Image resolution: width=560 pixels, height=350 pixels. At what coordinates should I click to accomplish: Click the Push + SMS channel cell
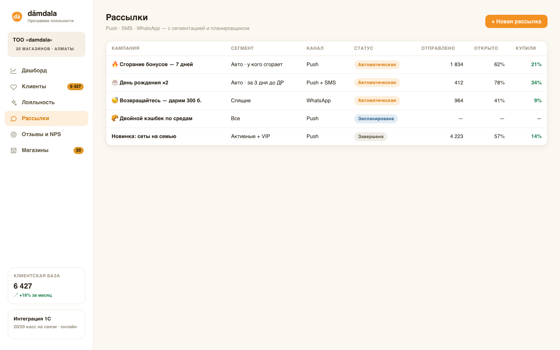(x=321, y=82)
